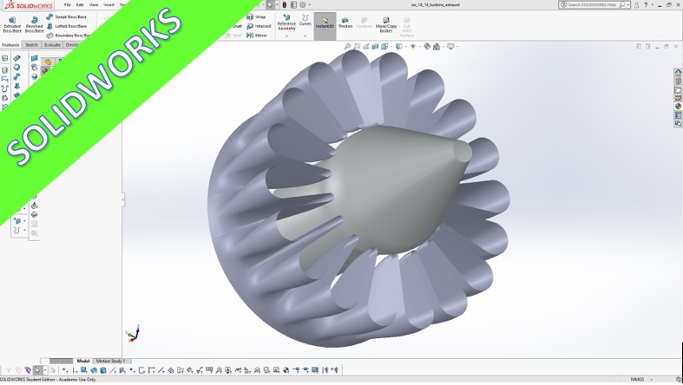Open the Help question-mark dropdown
683x385 pixels.
pos(652,5)
